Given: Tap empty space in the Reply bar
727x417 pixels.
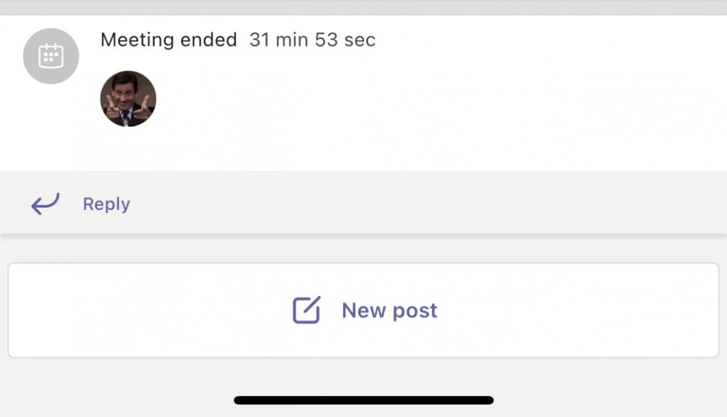Looking at the screenshot, I should (x=426, y=204).
